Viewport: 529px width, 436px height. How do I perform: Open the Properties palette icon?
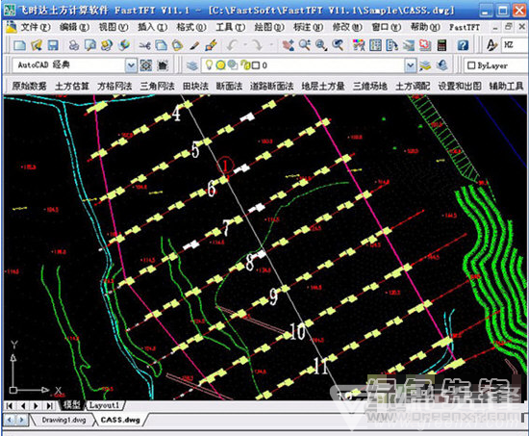(359, 45)
